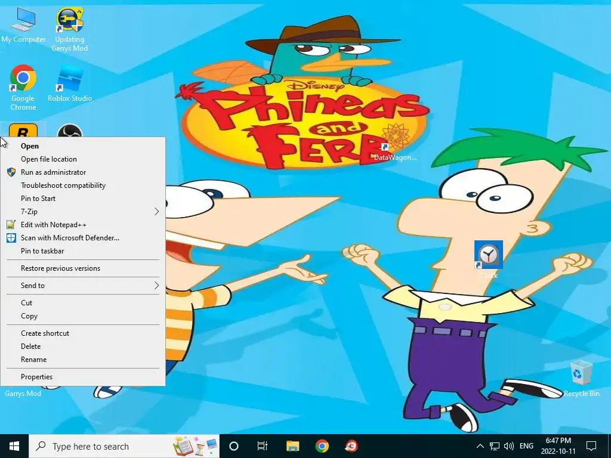611x458 pixels.
Task: Open the Updating Garrys Mod shortcut
Action: [69, 29]
